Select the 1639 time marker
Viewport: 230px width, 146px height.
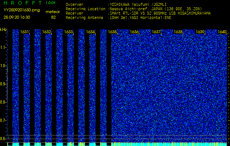coord(200,32)
